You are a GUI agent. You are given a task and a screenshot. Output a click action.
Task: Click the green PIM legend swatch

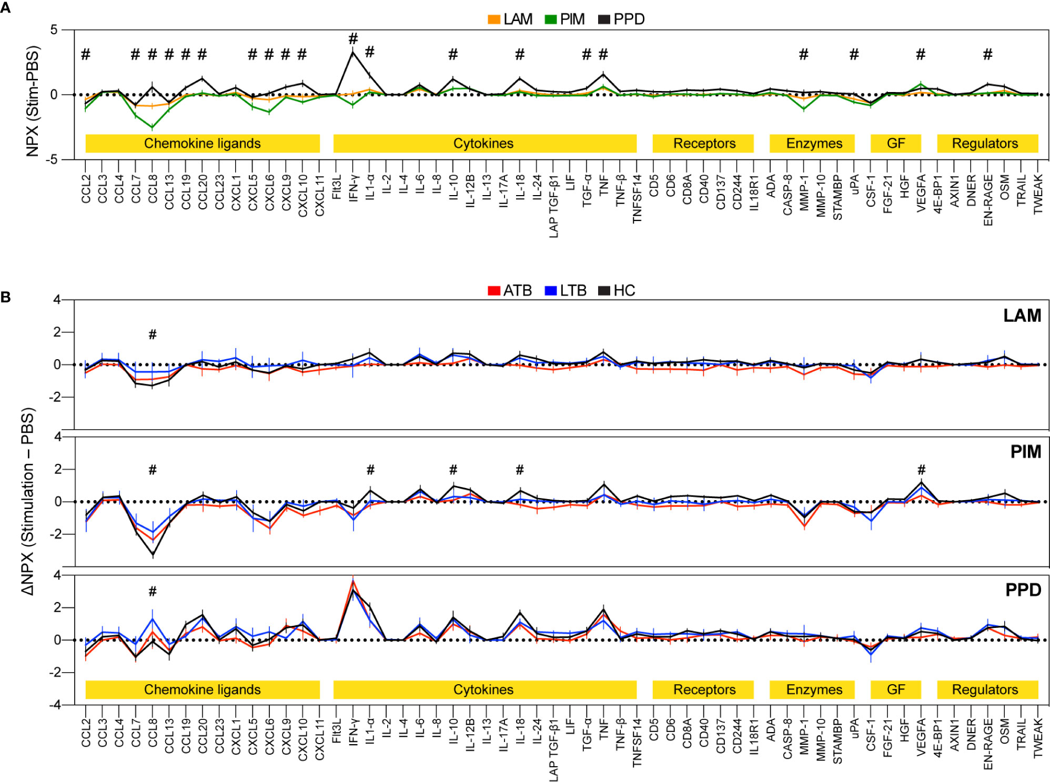(551, 19)
